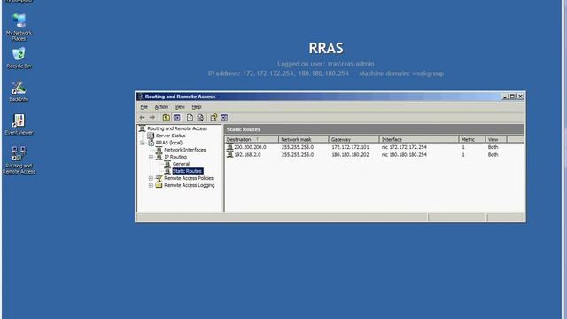
Task: Click interface cell nic 180.180.180.254
Action: pyautogui.click(x=404, y=154)
